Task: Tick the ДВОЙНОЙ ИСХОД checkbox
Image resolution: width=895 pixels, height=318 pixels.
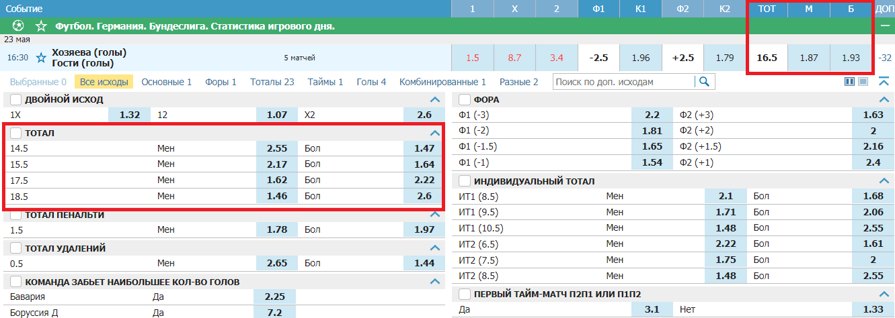Action: pyautogui.click(x=16, y=99)
